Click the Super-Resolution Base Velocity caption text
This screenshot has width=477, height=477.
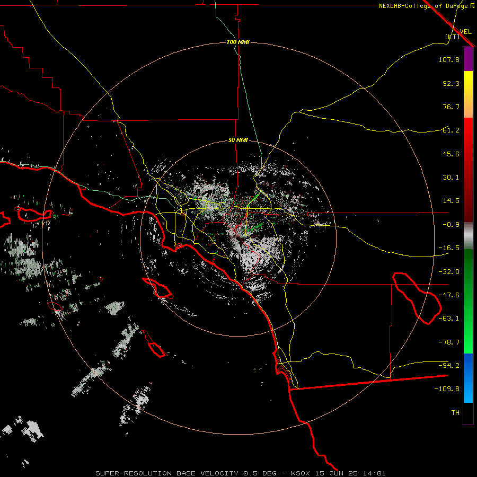(240, 473)
